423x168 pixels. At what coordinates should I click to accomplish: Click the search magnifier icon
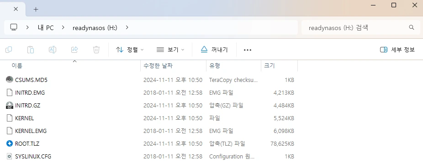click(412, 27)
